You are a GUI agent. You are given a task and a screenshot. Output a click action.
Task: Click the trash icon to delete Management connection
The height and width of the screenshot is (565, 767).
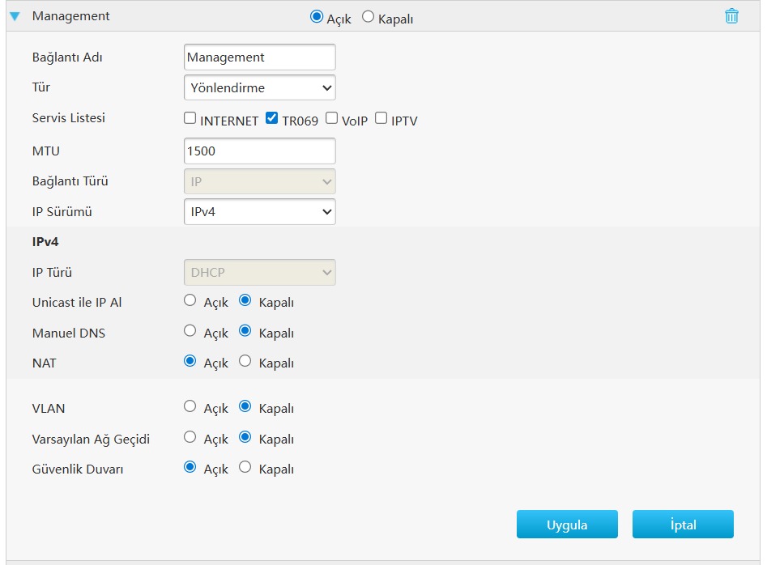point(731,16)
